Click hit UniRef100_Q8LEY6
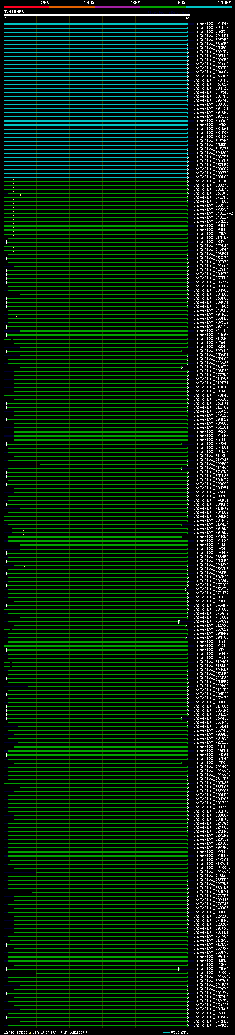The height and width of the screenshot is (1035, 235). [x=211, y=189]
